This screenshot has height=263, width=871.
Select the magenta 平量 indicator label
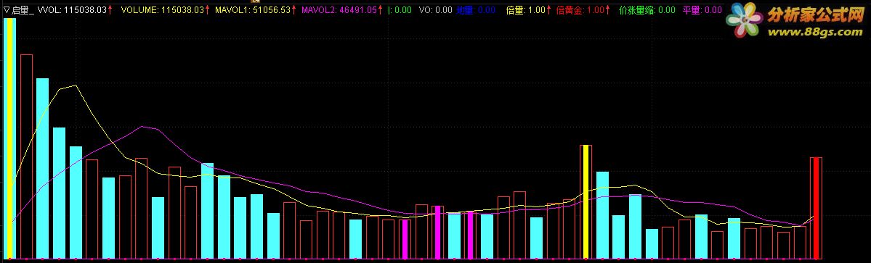pyautogui.click(x=702, y=10)
